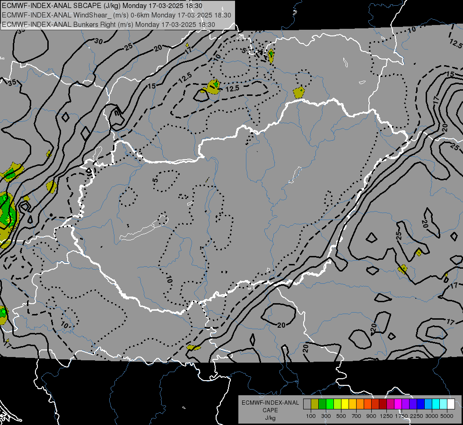Click the purple swatch right of 1750

pos(405,404)
